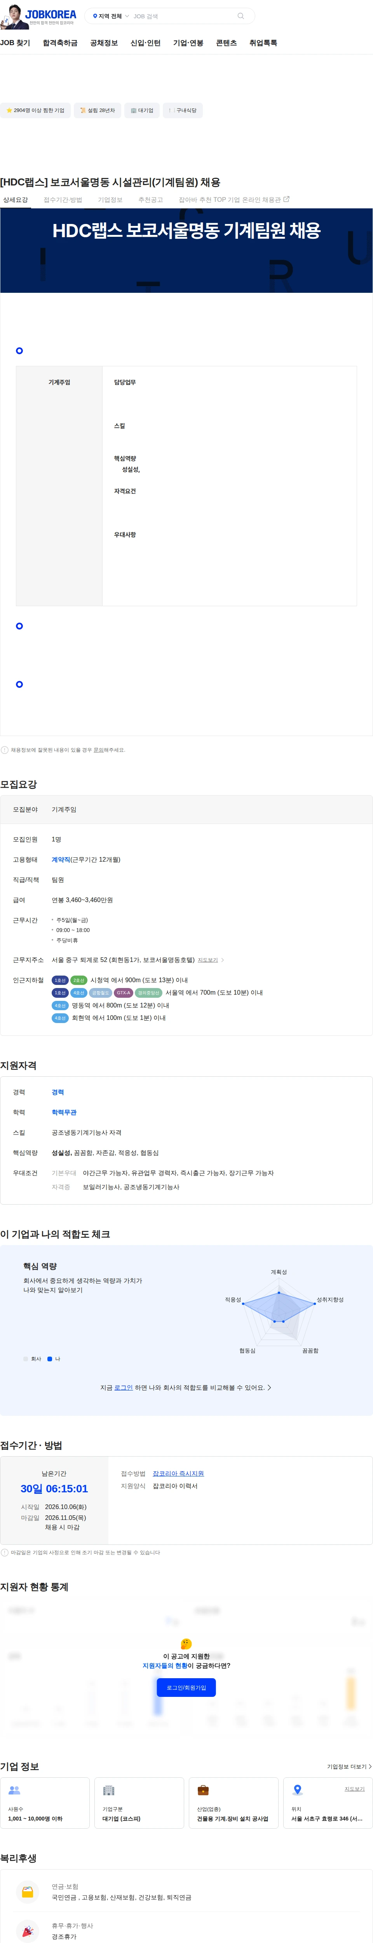Click 지도보기 in the 위치 card
This screenshot has height=1943, width=373.
tap(355, 1789)
